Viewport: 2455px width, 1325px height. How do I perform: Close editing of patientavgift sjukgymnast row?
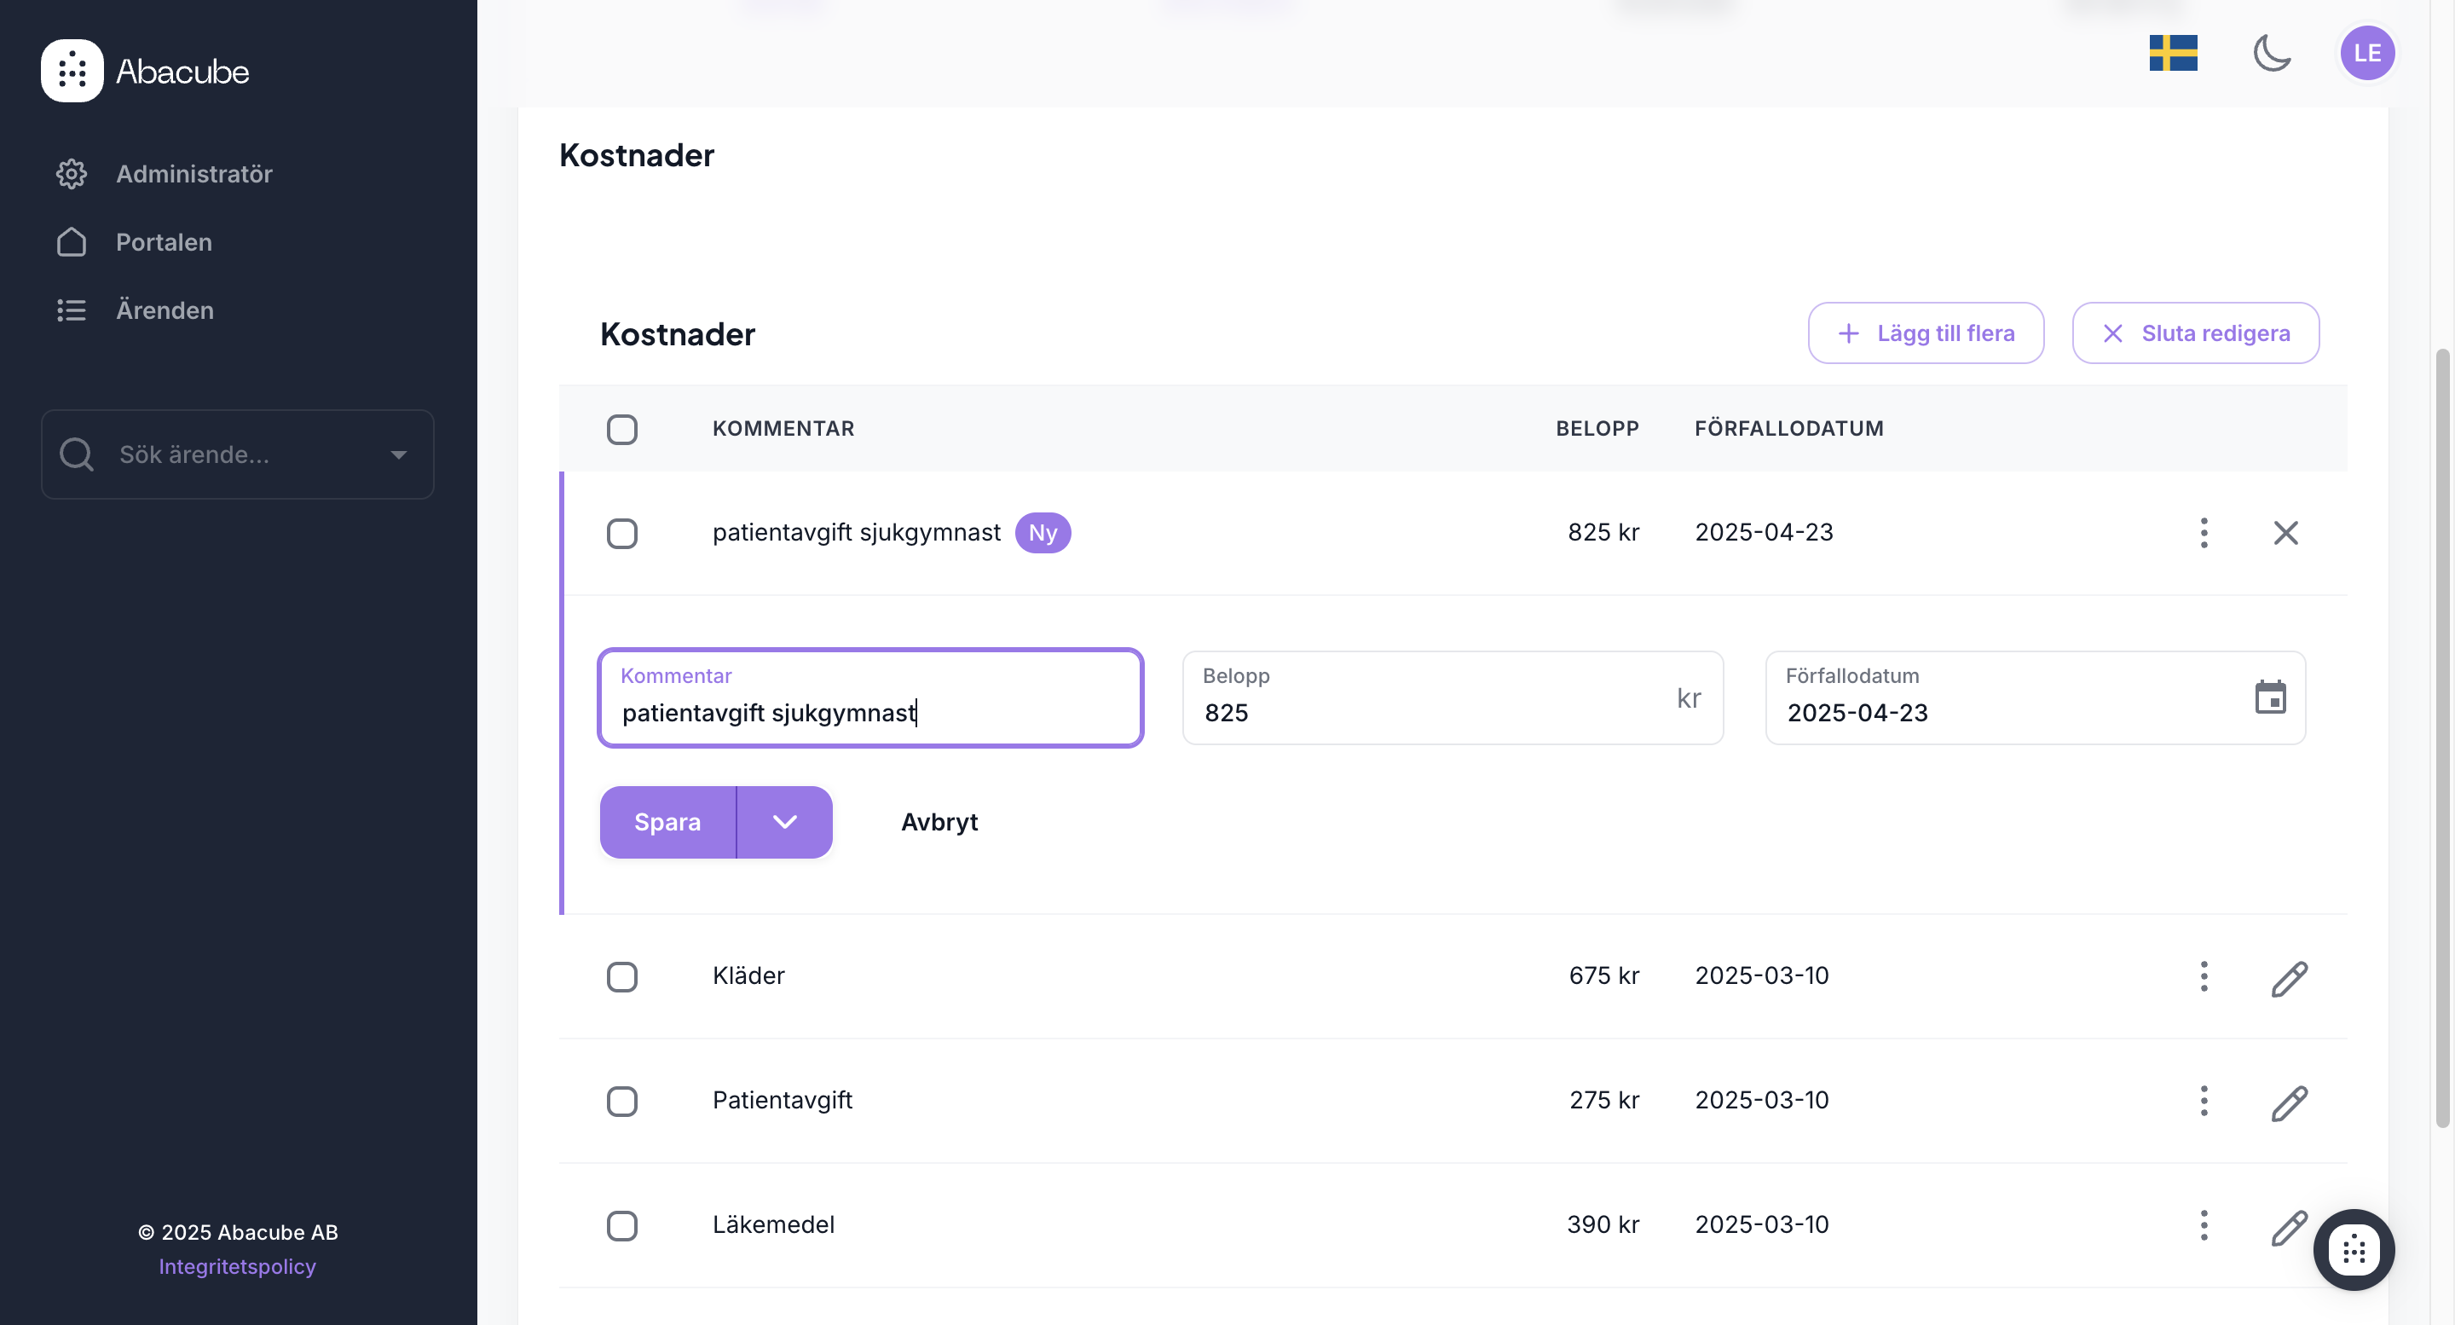pyautogui.click(x=2285, y=533)
